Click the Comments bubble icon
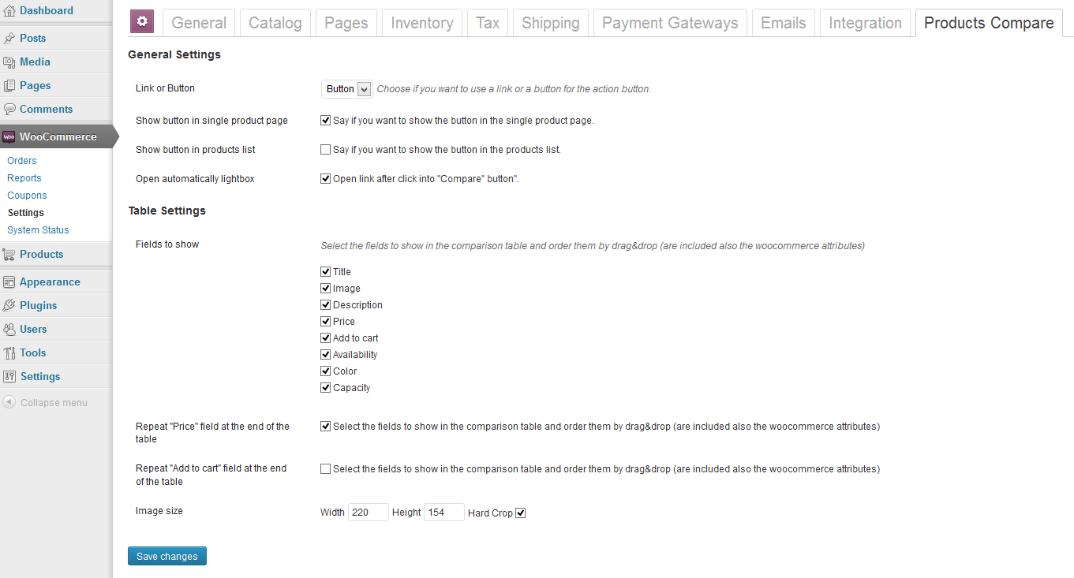1074x578 pixels. (9, 110)
